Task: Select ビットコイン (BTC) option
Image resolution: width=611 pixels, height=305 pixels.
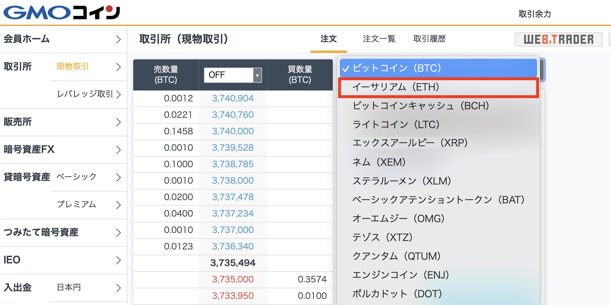Action: click(438, 68)
